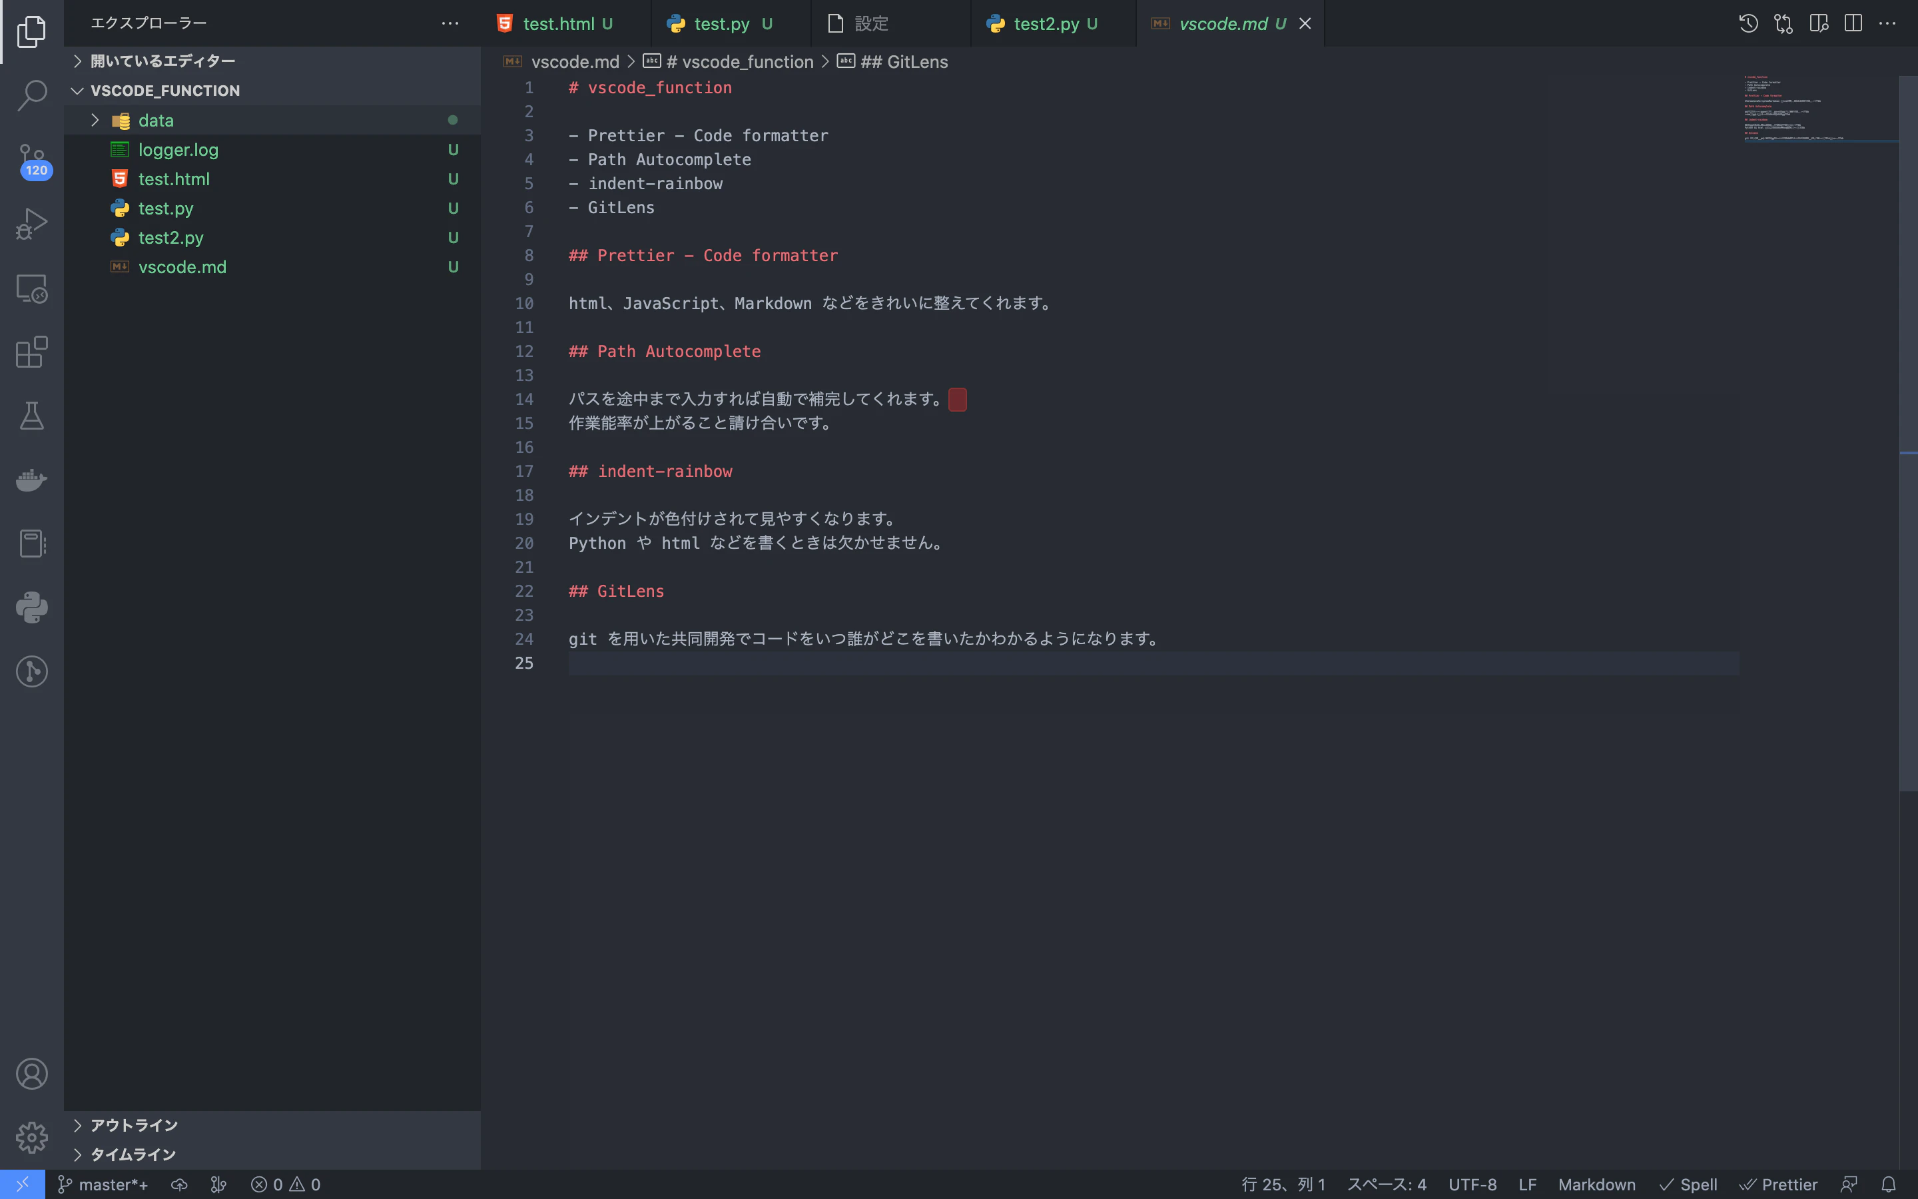Screen dimensions: 1918x1199
Task: Switch to the test.html tab
Action: point(566,24)
